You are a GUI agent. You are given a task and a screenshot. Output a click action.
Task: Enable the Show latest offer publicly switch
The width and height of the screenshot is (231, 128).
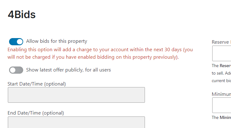tap(16, 70)
